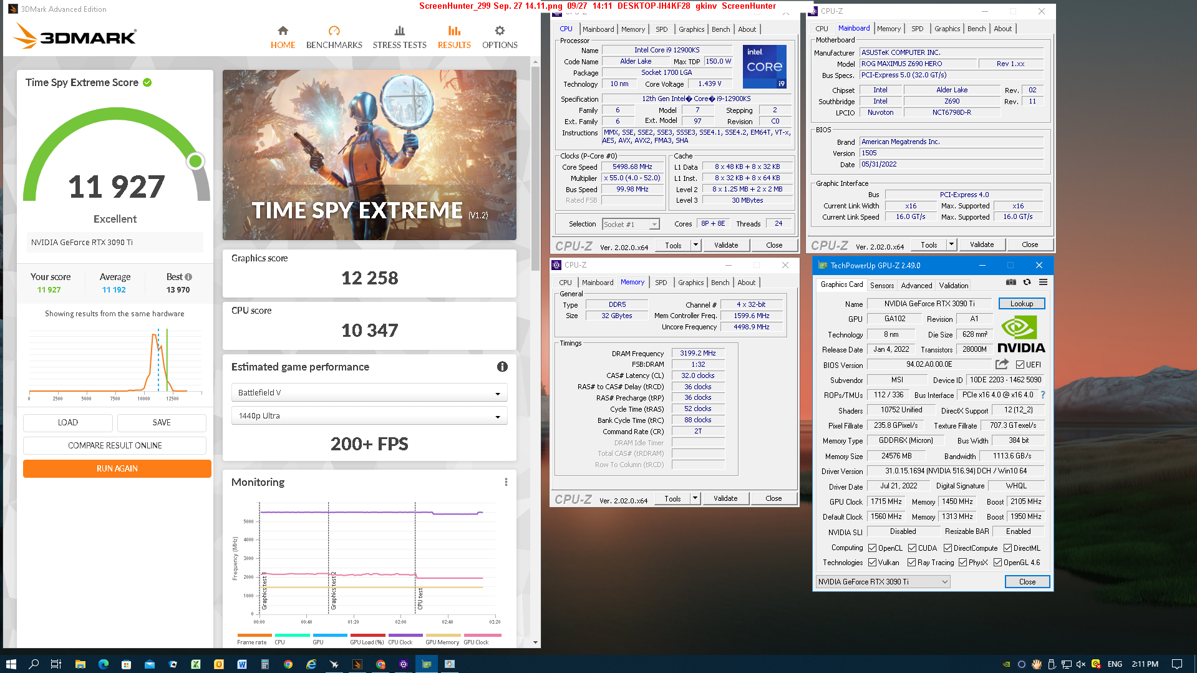Screen dimensions: 1197x673
Task: Toggle the OpenCL checkbox in GPU-Z
Action: pos(872,548)
